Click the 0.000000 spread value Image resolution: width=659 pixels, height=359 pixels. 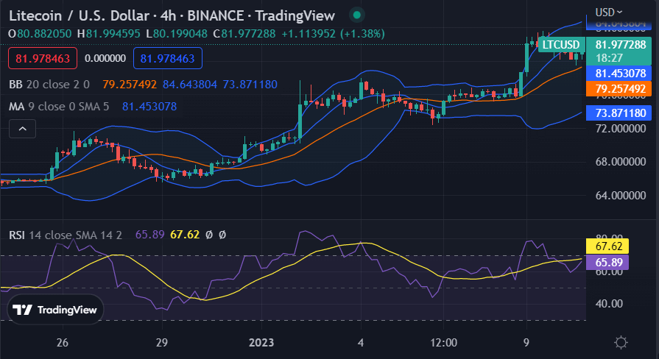coord(105,58)
